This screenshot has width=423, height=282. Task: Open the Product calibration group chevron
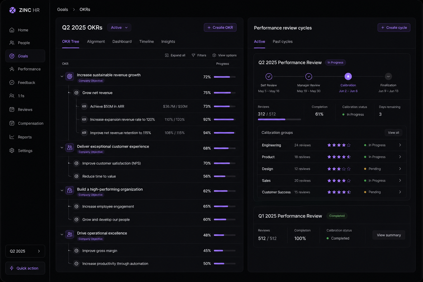(400, 157)
